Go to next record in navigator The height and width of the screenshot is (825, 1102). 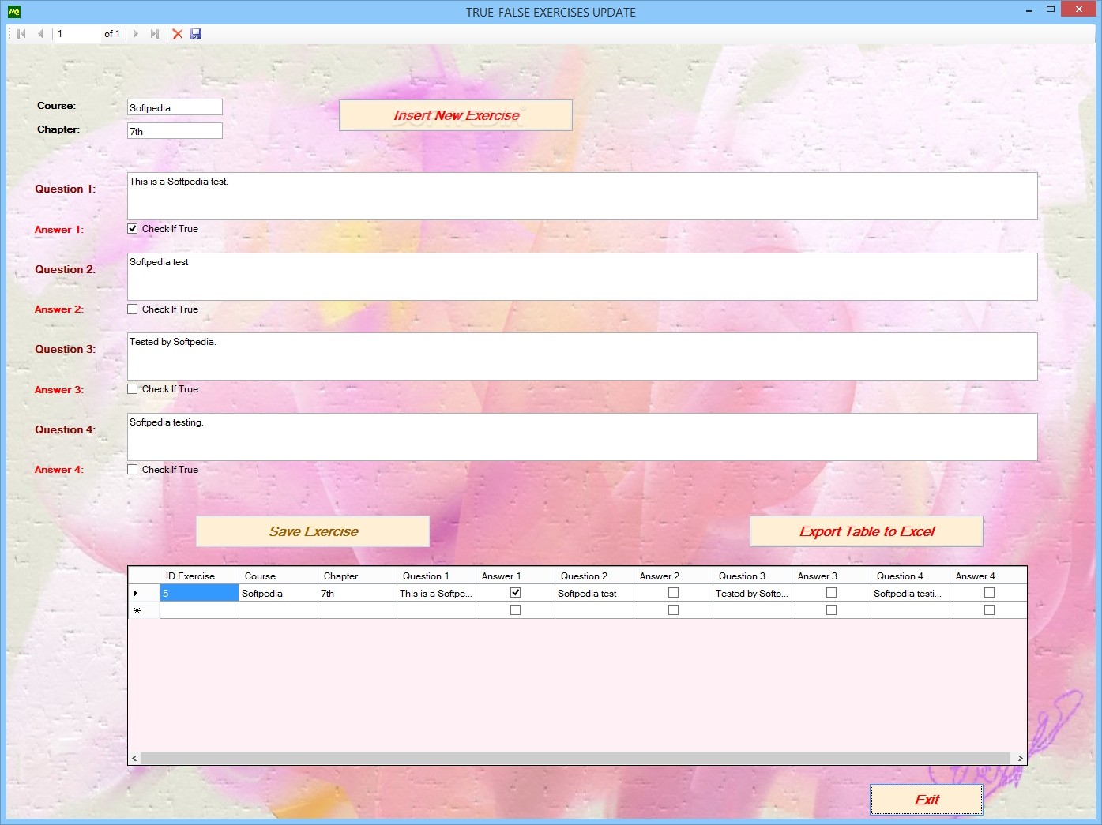pyautogui.click(x=136, y=34)
